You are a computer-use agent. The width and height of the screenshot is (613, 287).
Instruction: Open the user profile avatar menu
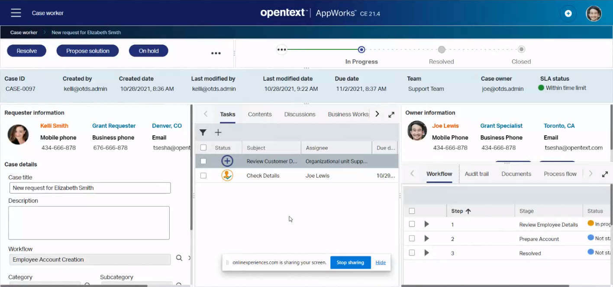click(x=594, y=13)
